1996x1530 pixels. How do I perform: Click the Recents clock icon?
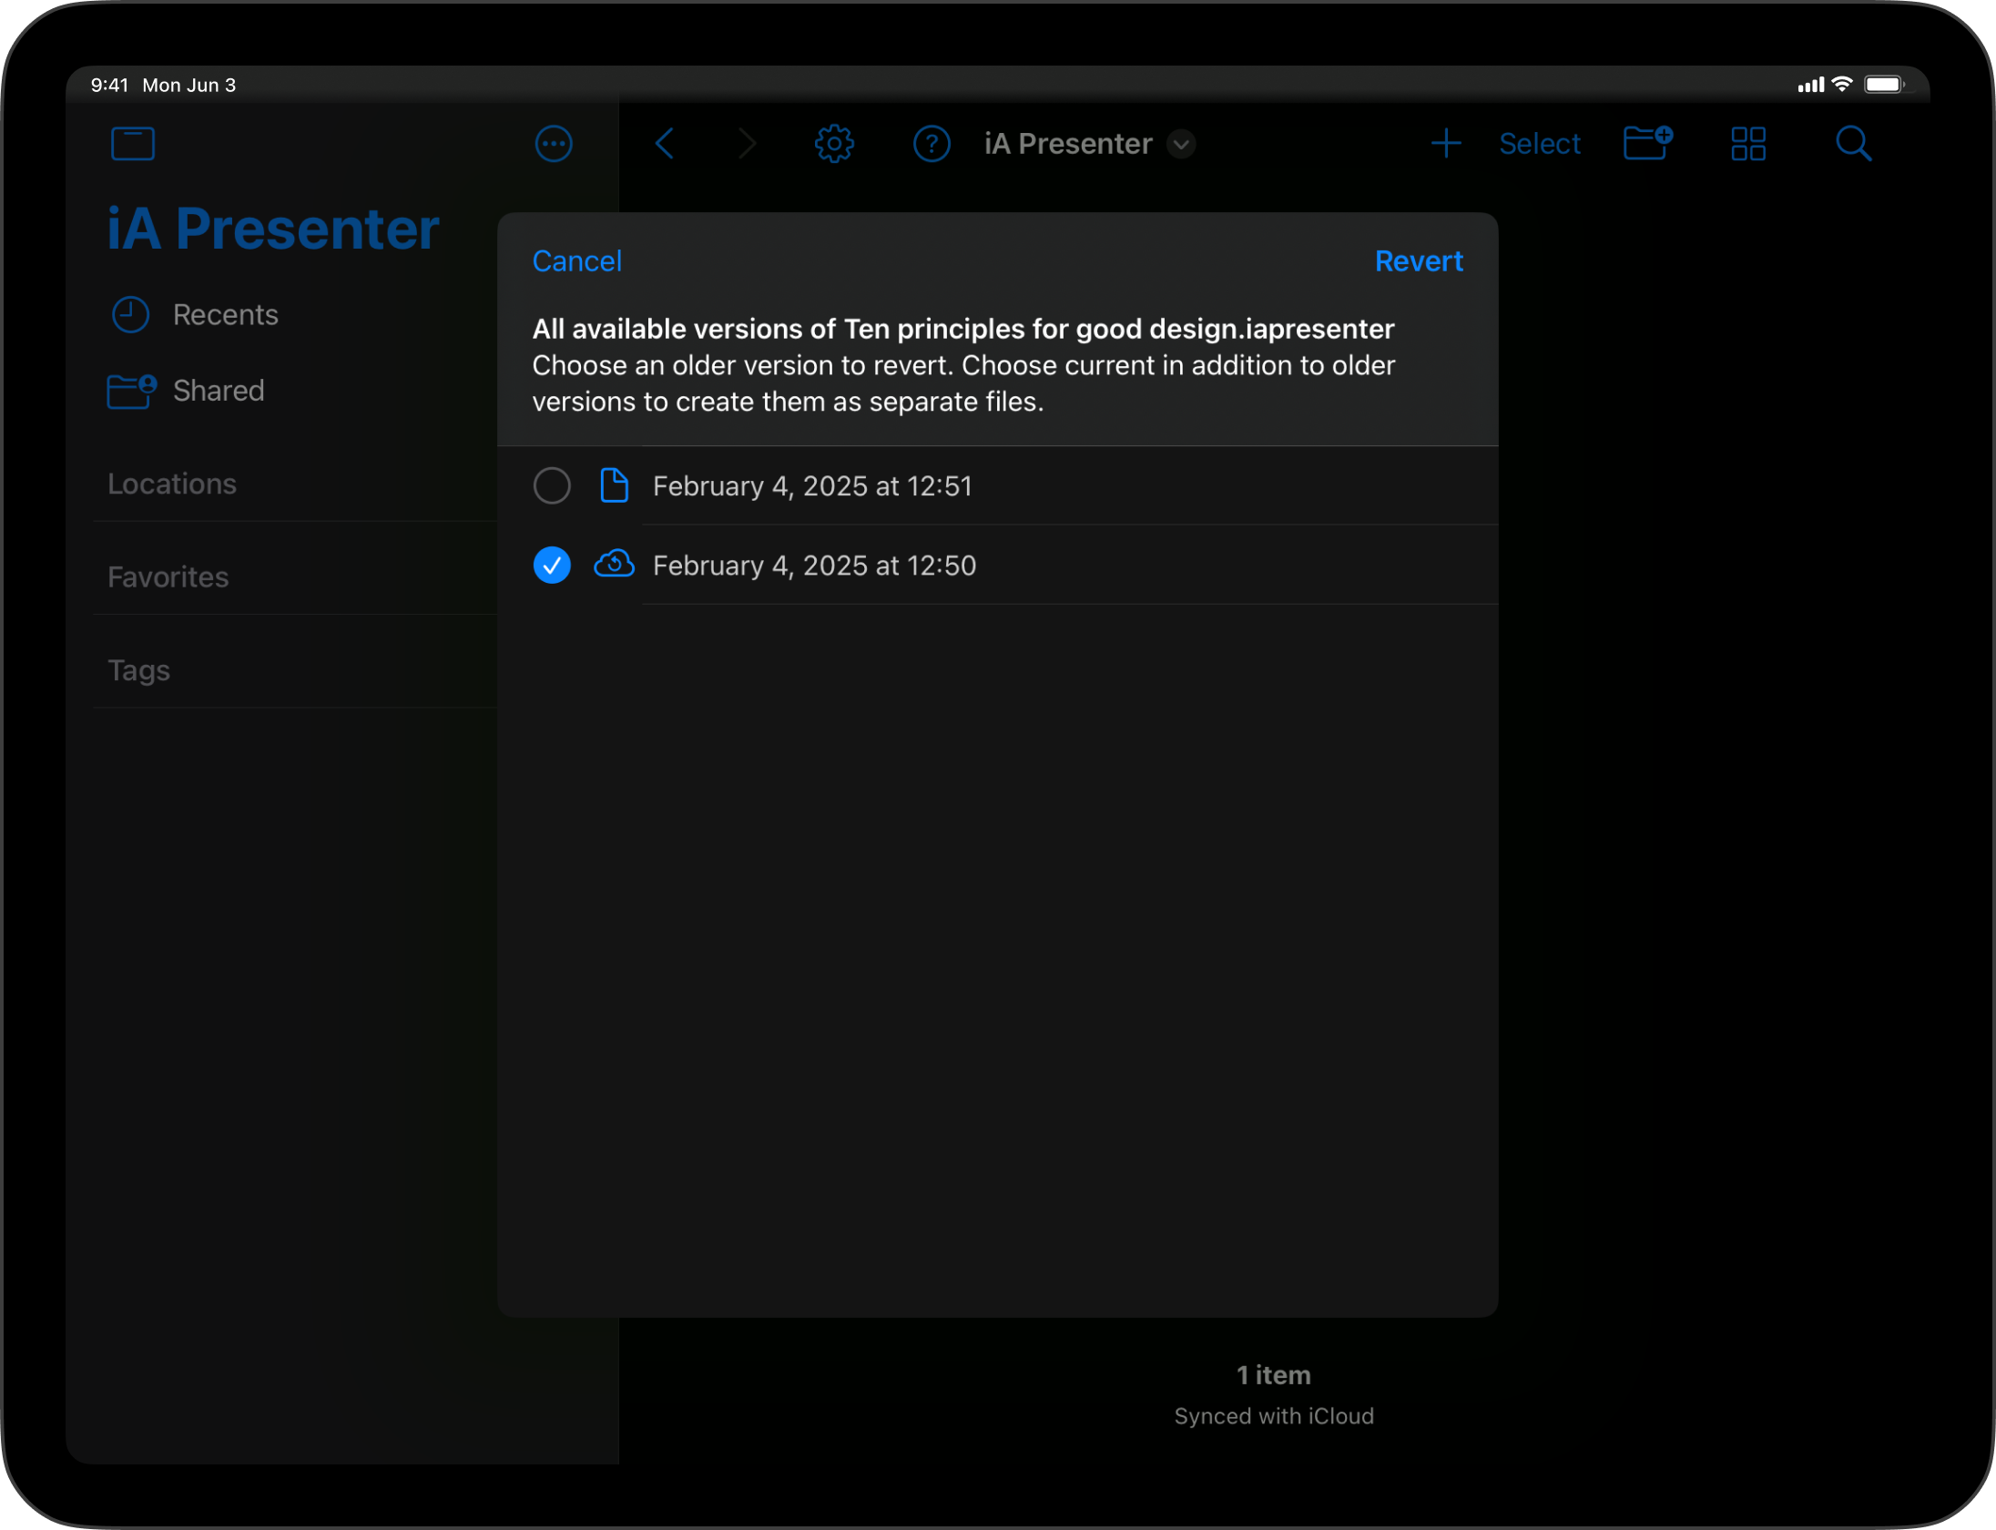(130, 315)
